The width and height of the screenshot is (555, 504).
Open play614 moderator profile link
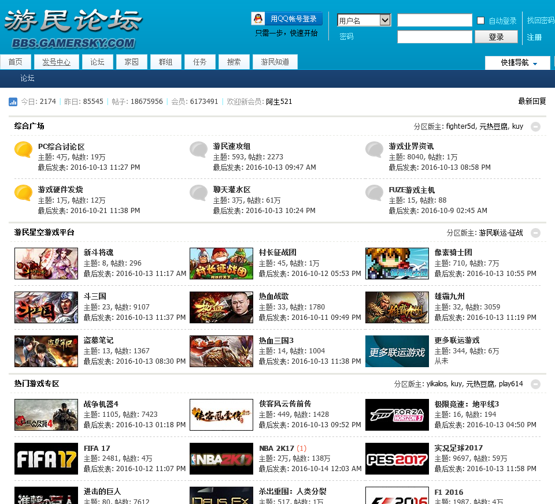coord(510,383)
